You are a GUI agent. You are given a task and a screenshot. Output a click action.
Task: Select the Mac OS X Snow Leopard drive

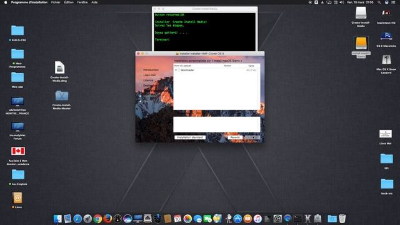[x=386, y=60]
